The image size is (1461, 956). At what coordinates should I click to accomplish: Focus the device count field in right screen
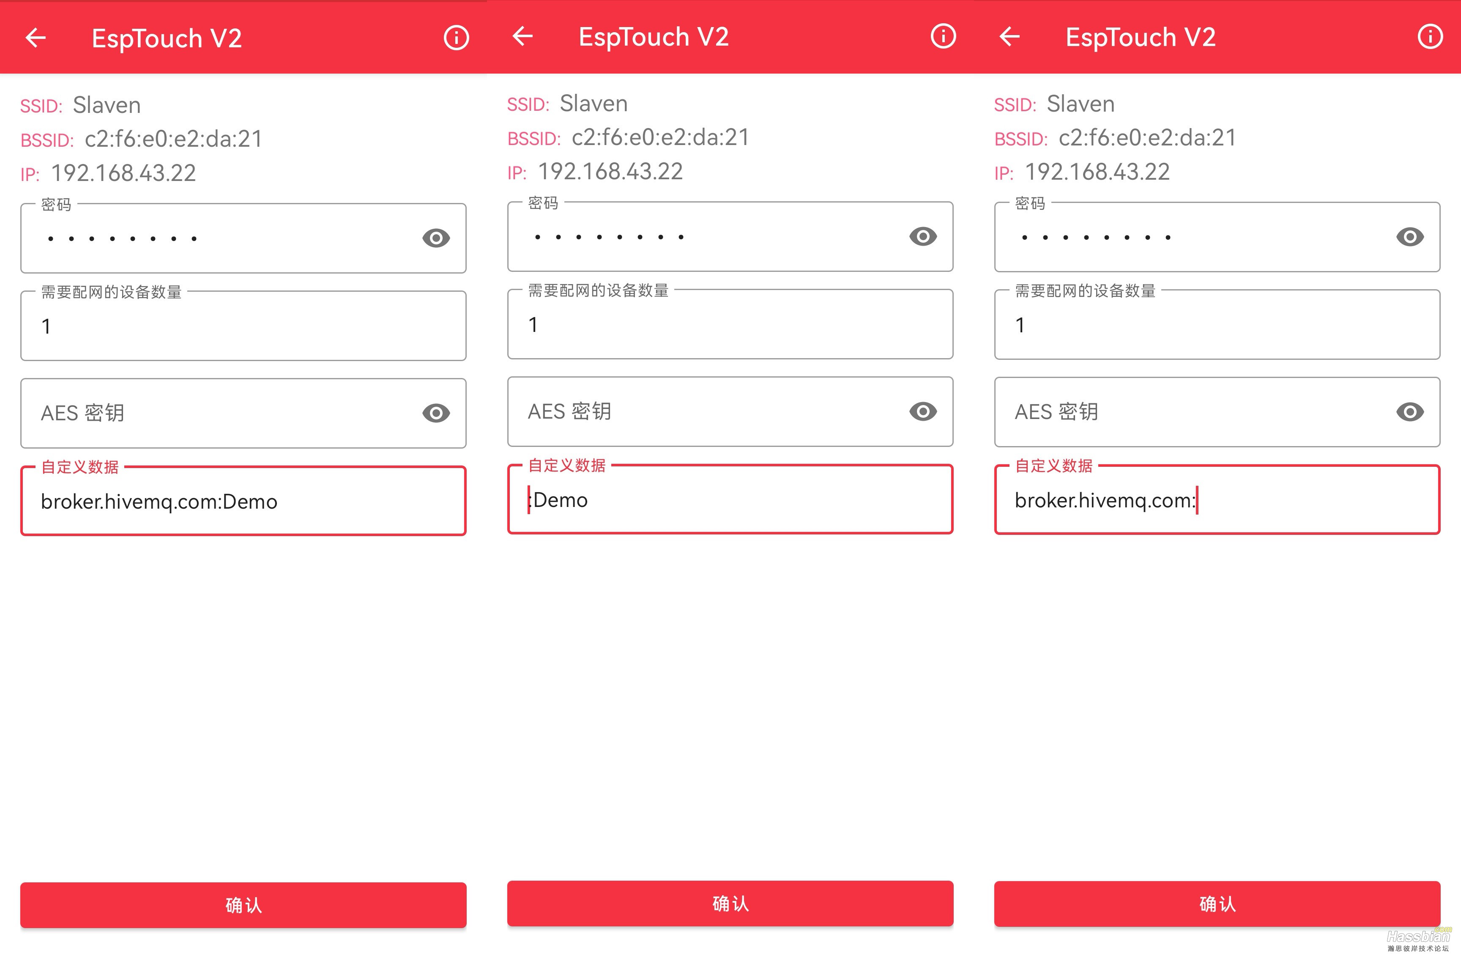point(1217,325)
